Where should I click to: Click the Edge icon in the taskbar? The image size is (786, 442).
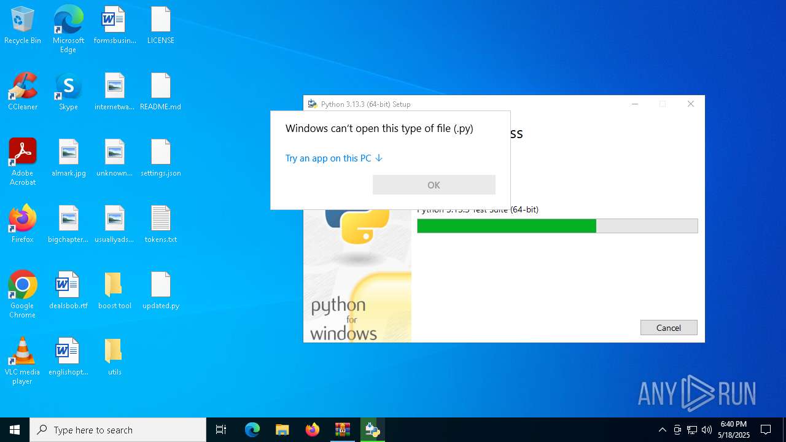[252, 430]
